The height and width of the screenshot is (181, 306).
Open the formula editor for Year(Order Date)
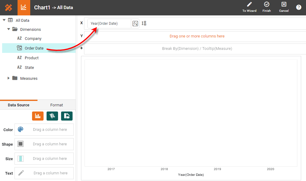tap(135, 23)
